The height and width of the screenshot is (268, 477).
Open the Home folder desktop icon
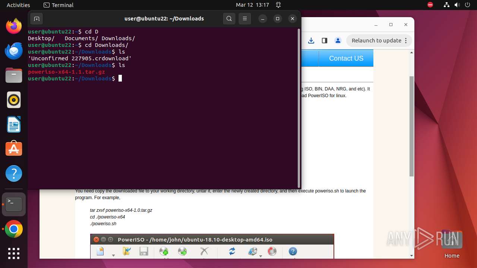pyautogui.click(x=452, y=244)
